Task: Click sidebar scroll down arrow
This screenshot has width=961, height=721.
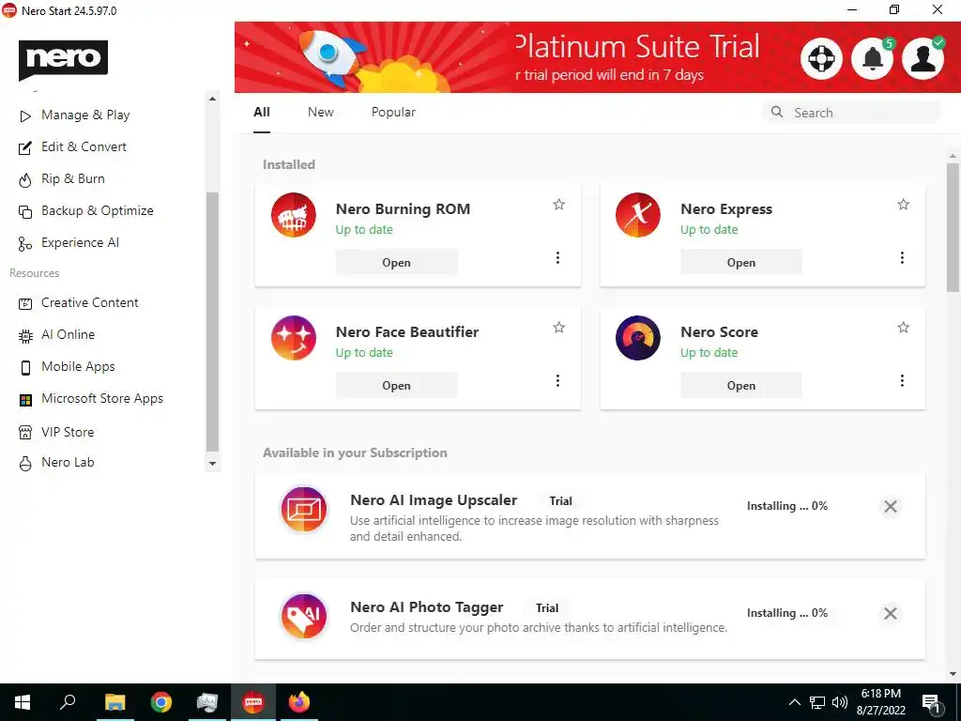Action: (213, 464)
